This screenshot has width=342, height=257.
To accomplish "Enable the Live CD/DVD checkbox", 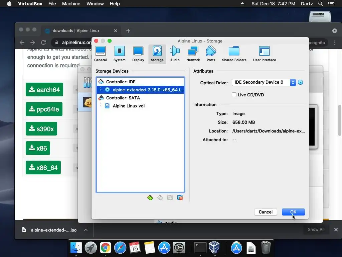I will (x=234, y=95).
